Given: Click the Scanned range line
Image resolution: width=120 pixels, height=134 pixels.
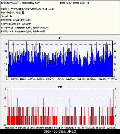Looking at the screenshot, I should click(x=16, y=24).
